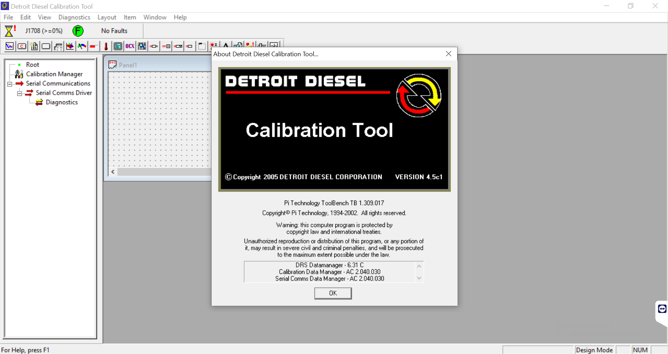Click the Panel1 window title
This screenshot has width=668, height=354.
128,65
